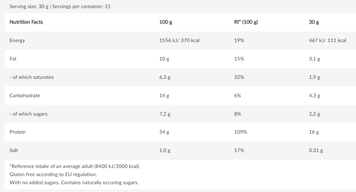This screenshot has width=356, height=192.
Task: Click the Protein row label
Action: 18,132
